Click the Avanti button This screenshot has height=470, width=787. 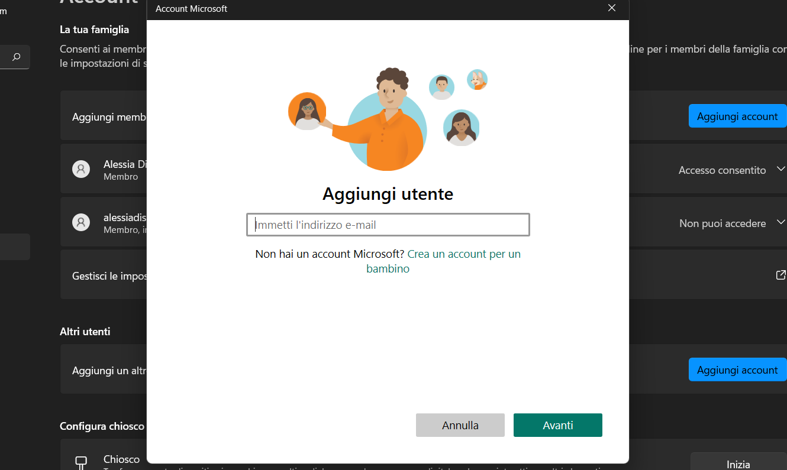pos(558,425)
